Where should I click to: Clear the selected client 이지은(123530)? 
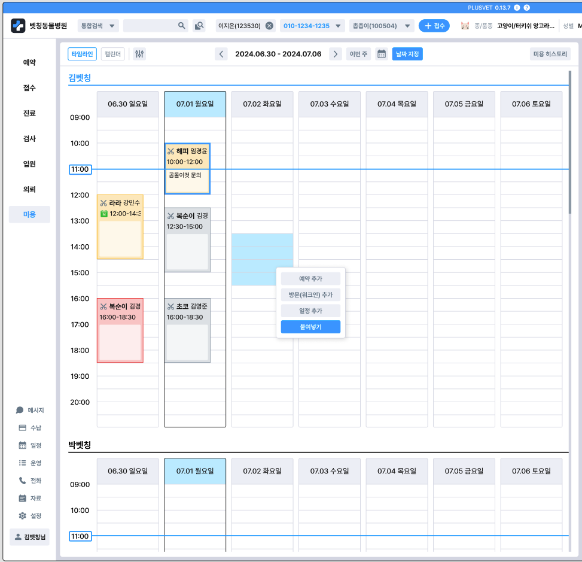(270, 26)
